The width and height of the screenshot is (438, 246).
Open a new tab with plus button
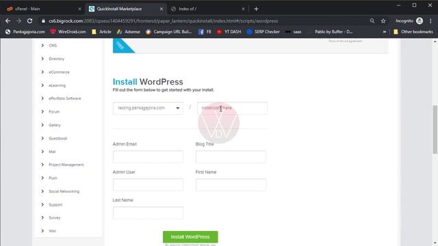pyautogui.click(x=256, y=9)
